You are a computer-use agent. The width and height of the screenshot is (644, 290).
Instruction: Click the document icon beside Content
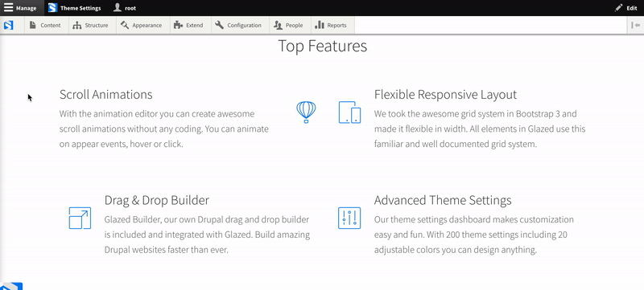[33, 25]
